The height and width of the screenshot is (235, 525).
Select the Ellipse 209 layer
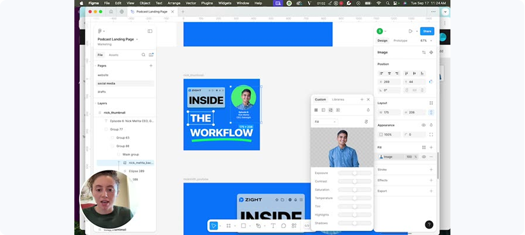click(136, 171)
